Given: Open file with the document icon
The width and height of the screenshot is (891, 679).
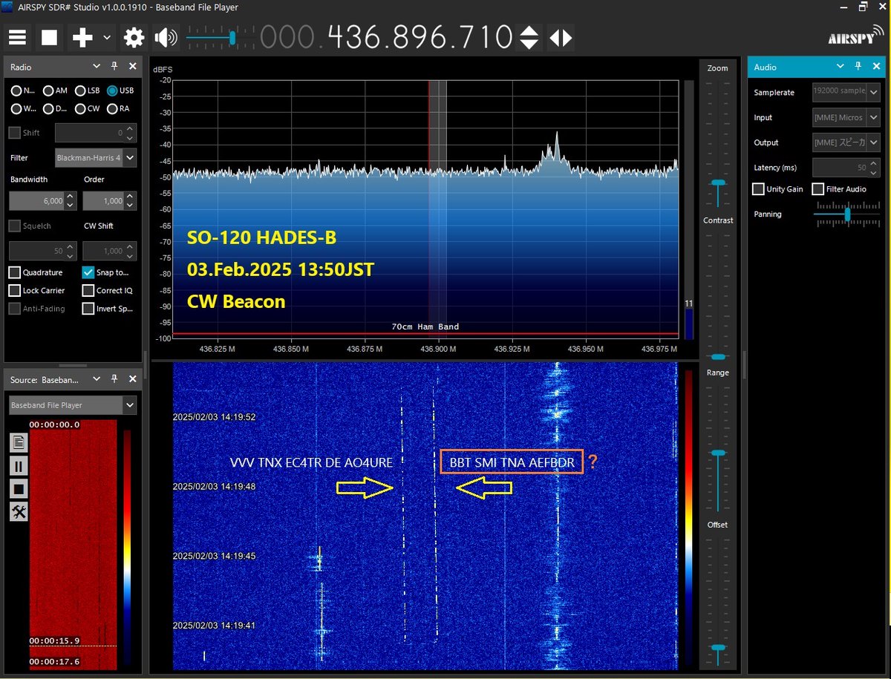Looking at the screenshot, I should [x=19, y=443].
